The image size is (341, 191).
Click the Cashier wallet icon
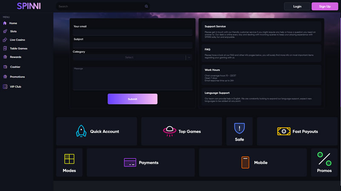point(5,67)
